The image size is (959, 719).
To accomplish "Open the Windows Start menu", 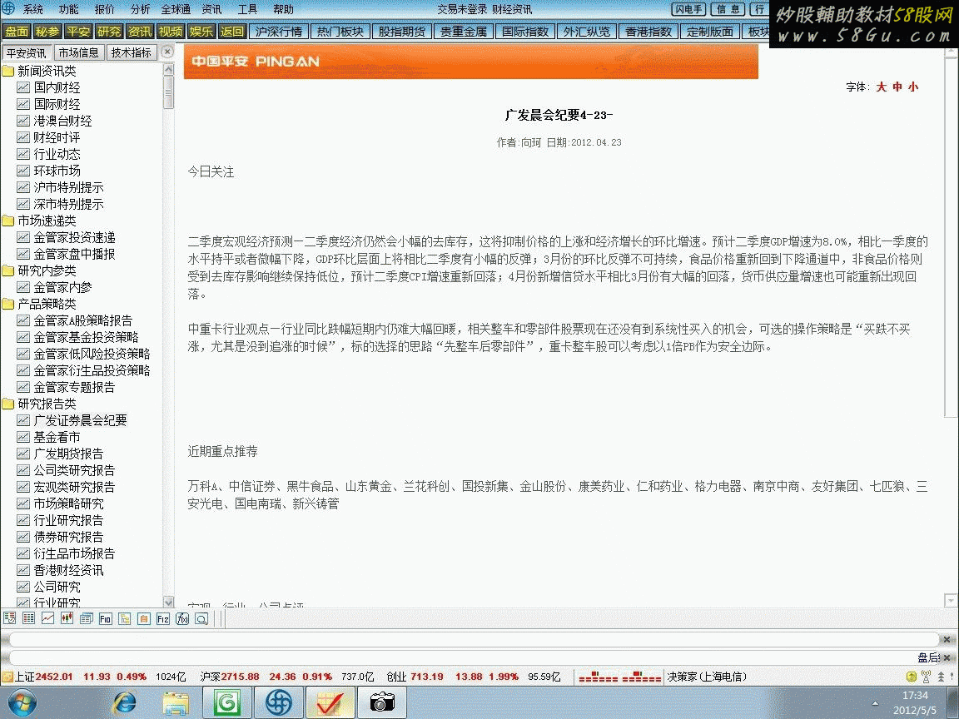I will [x=22, y=703].
